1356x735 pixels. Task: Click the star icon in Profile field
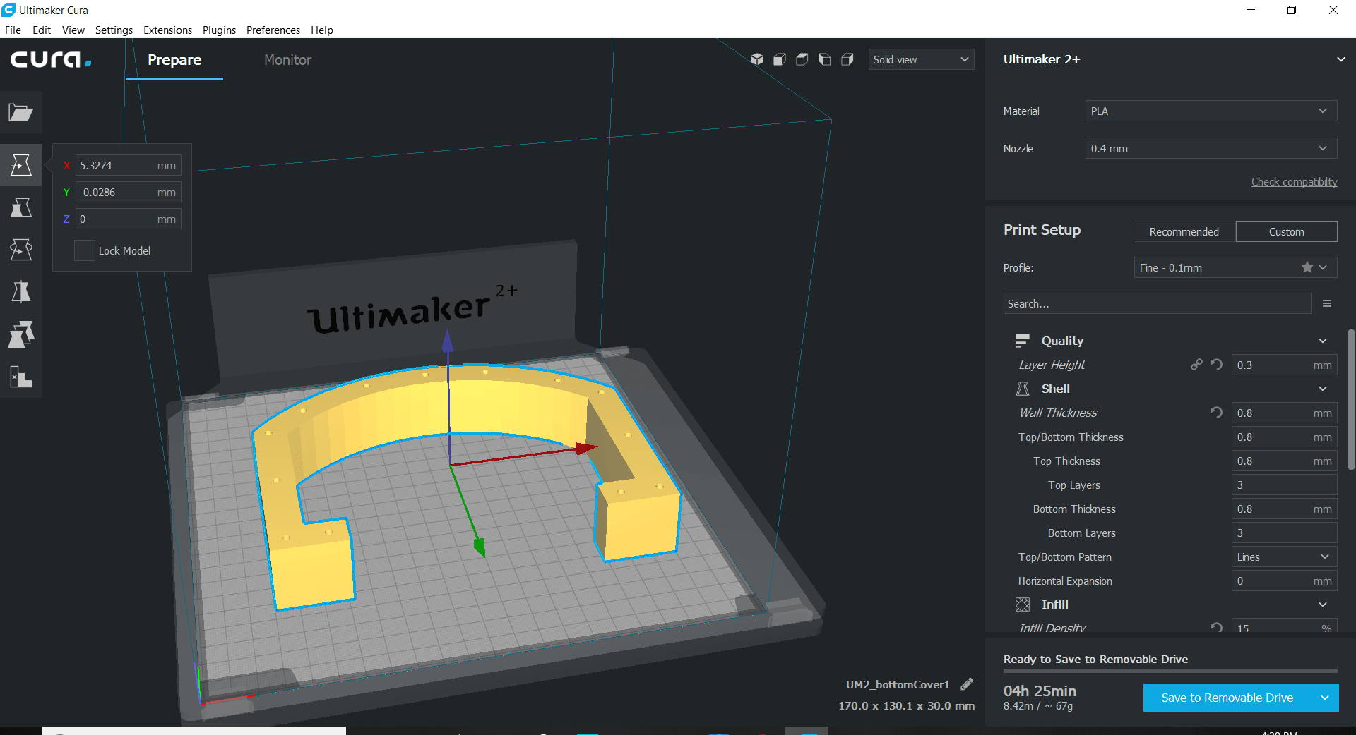tap(1307, 267)
